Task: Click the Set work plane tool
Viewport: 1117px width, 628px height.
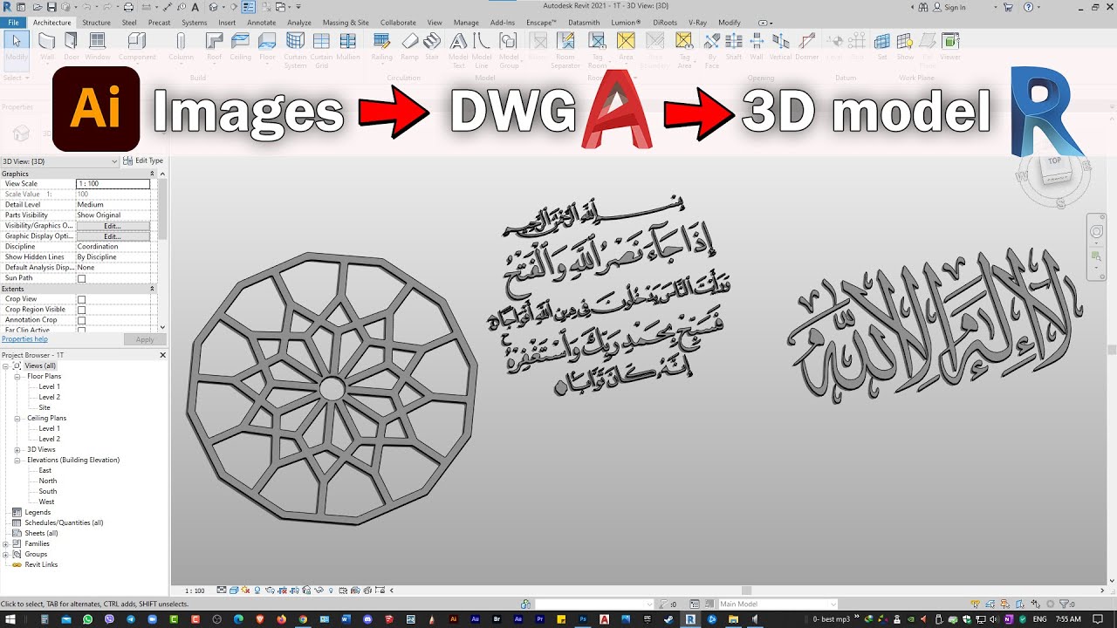Action: [x=882, y=46]
